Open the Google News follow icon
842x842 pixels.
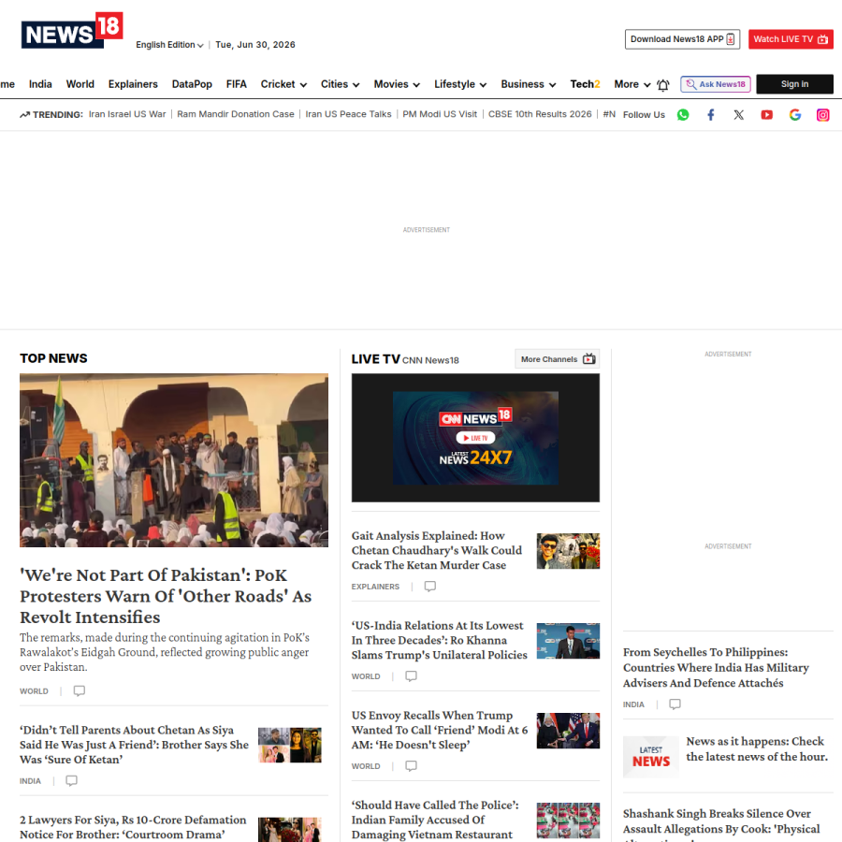(794, 114)
